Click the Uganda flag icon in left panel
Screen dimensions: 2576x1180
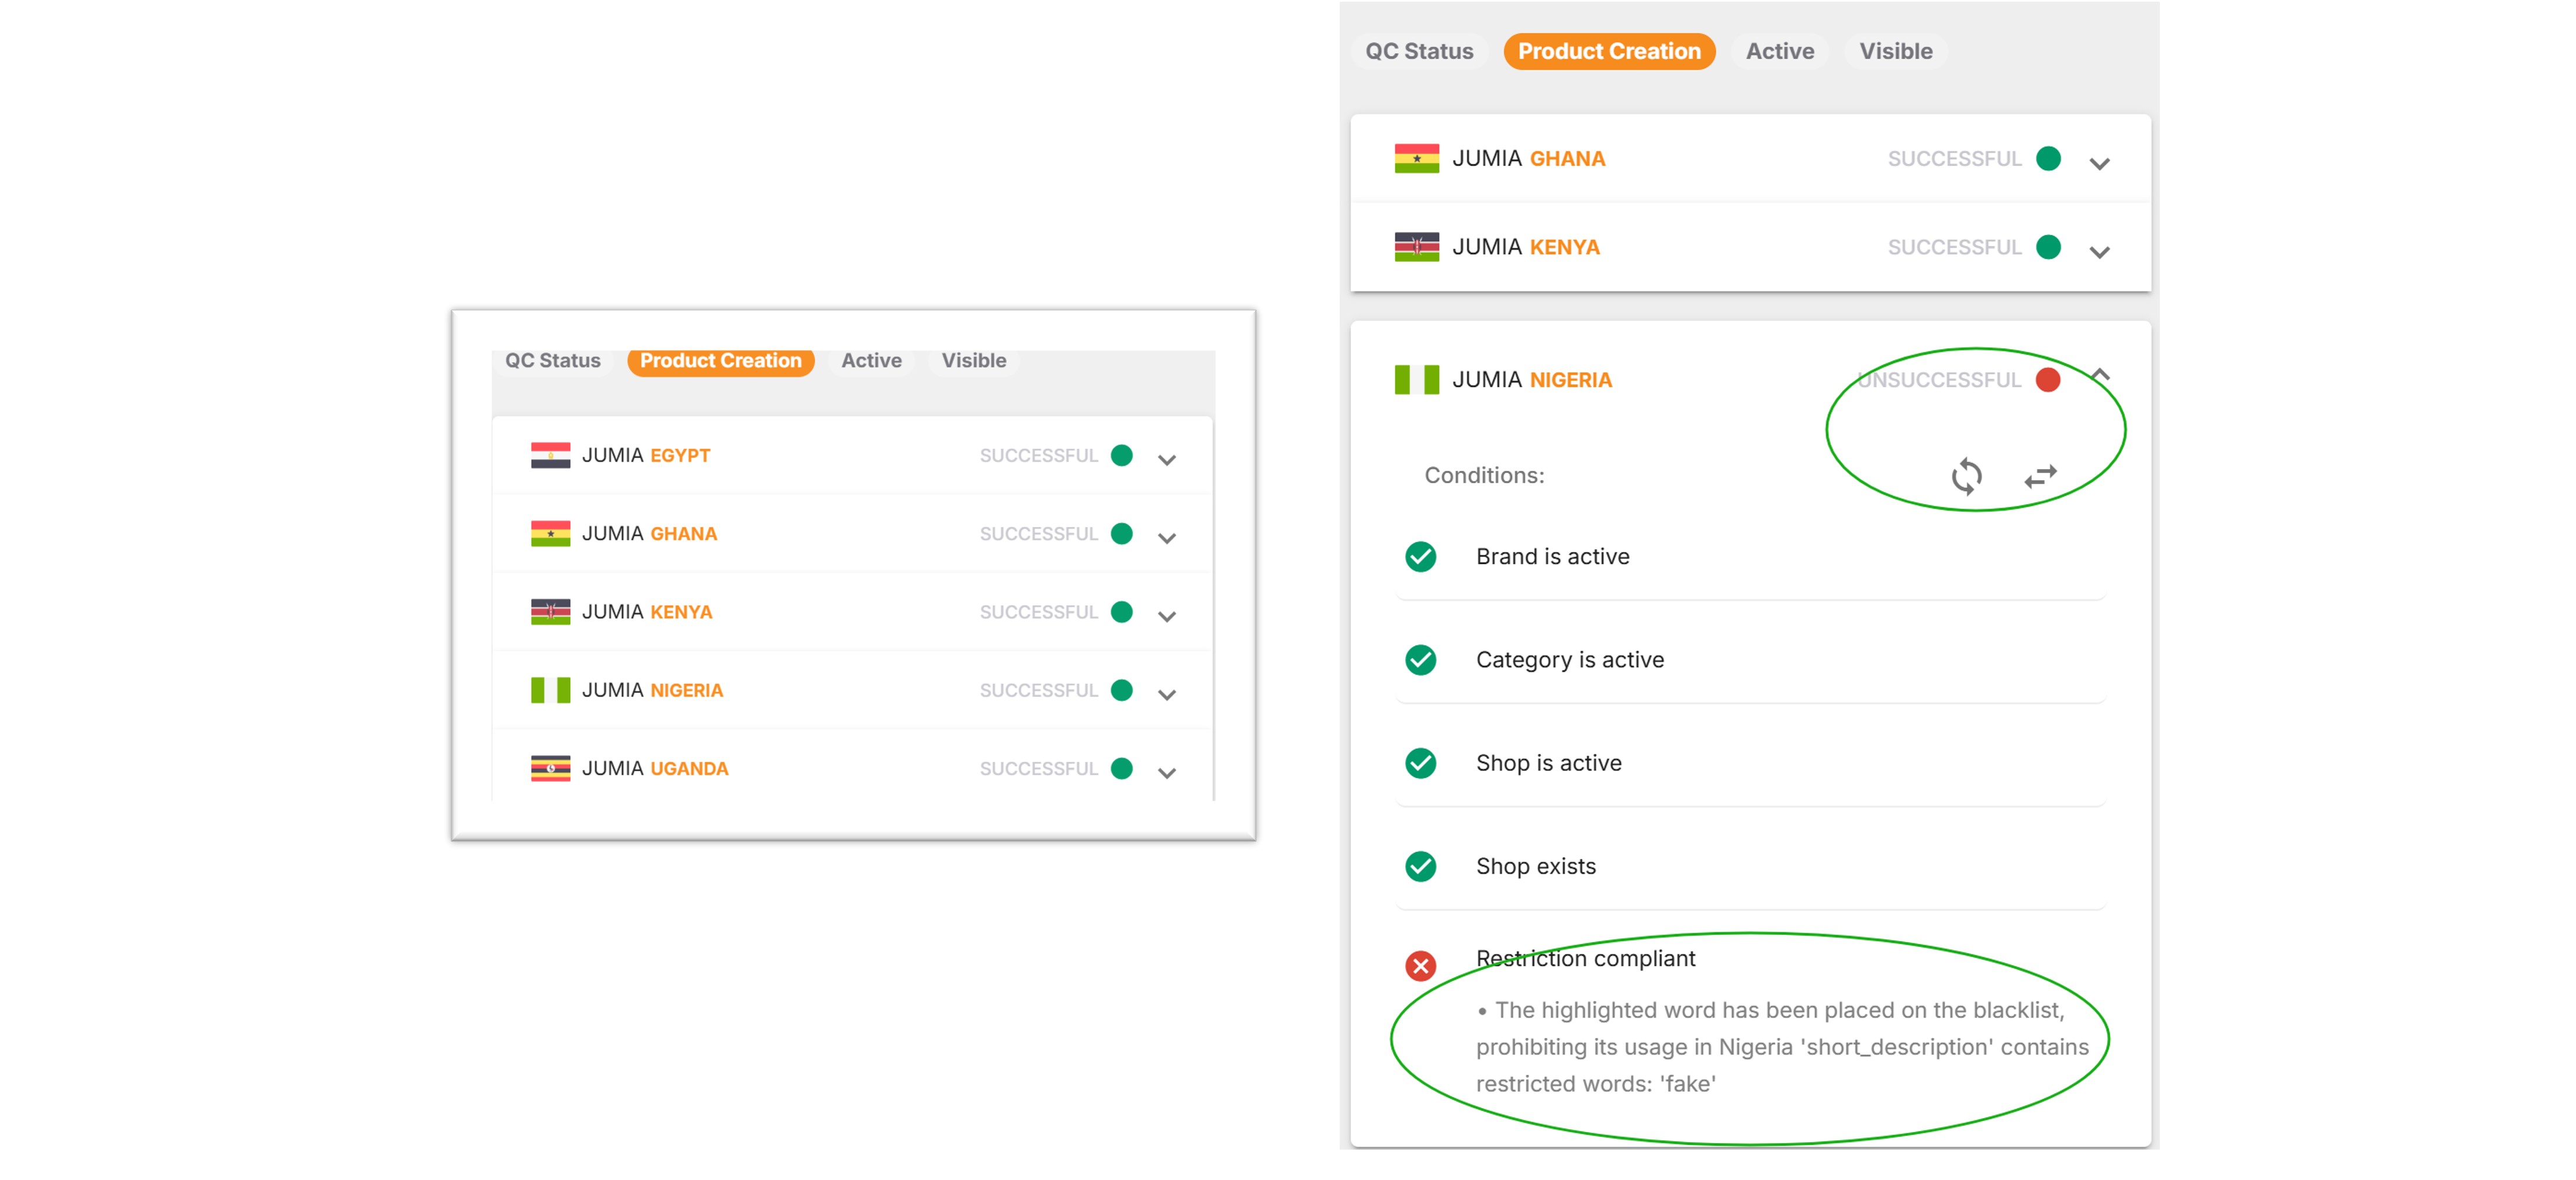550,768
